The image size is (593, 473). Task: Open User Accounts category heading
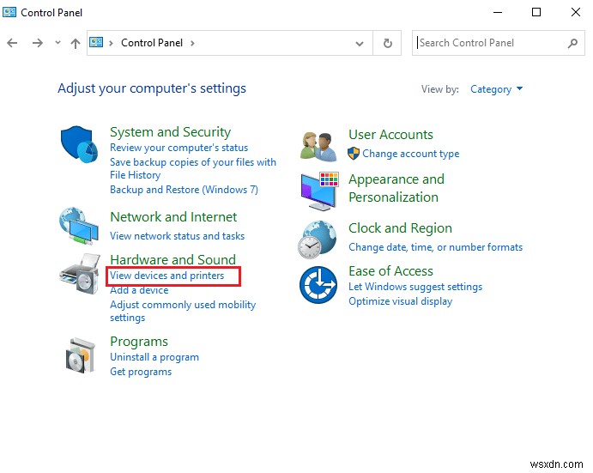tap(390, 135)
